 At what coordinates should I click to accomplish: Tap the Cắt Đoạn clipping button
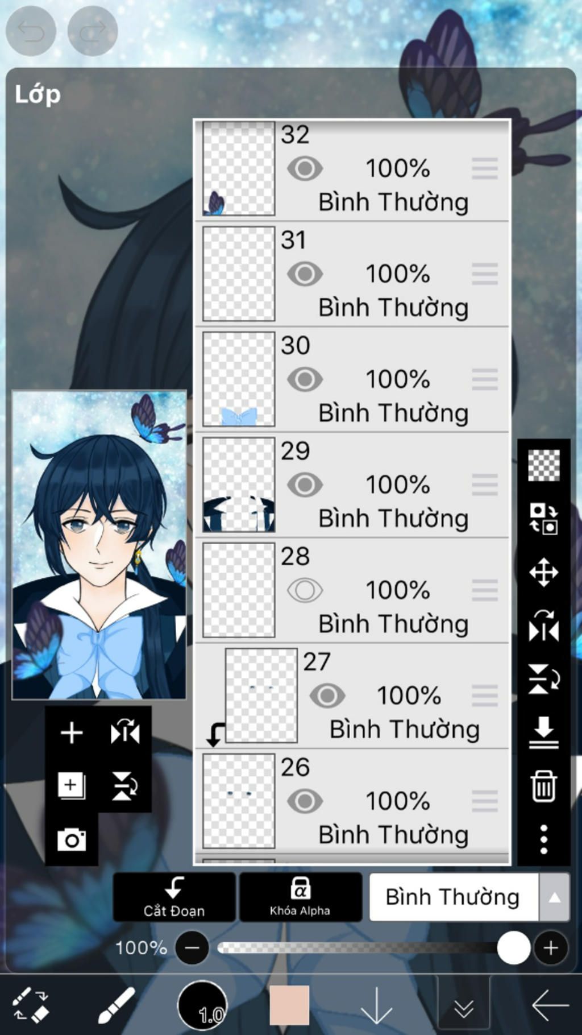click(x=174, y=897)
